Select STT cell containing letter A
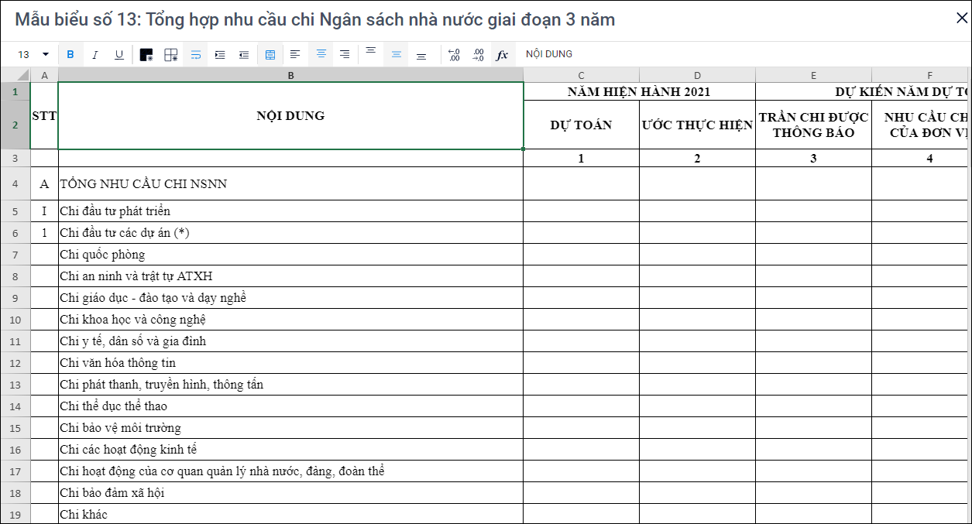 coord(44,184)
